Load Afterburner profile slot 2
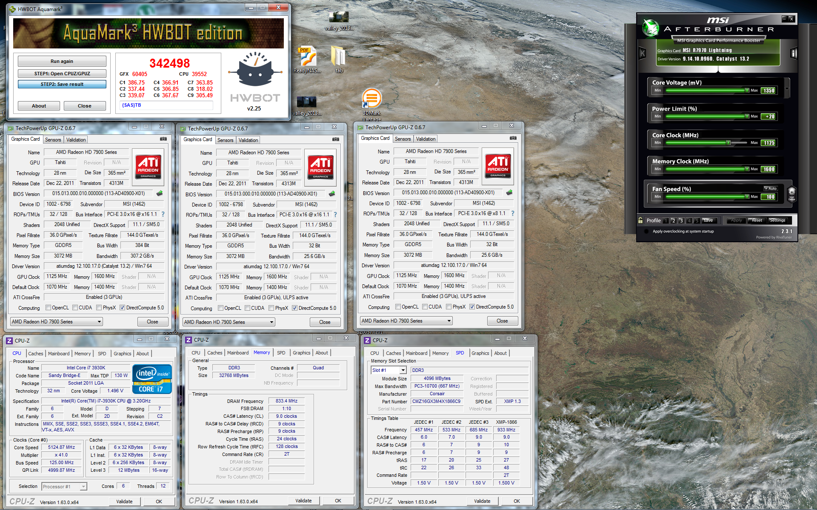Screen dimensions: 817x510 (673, 221)
